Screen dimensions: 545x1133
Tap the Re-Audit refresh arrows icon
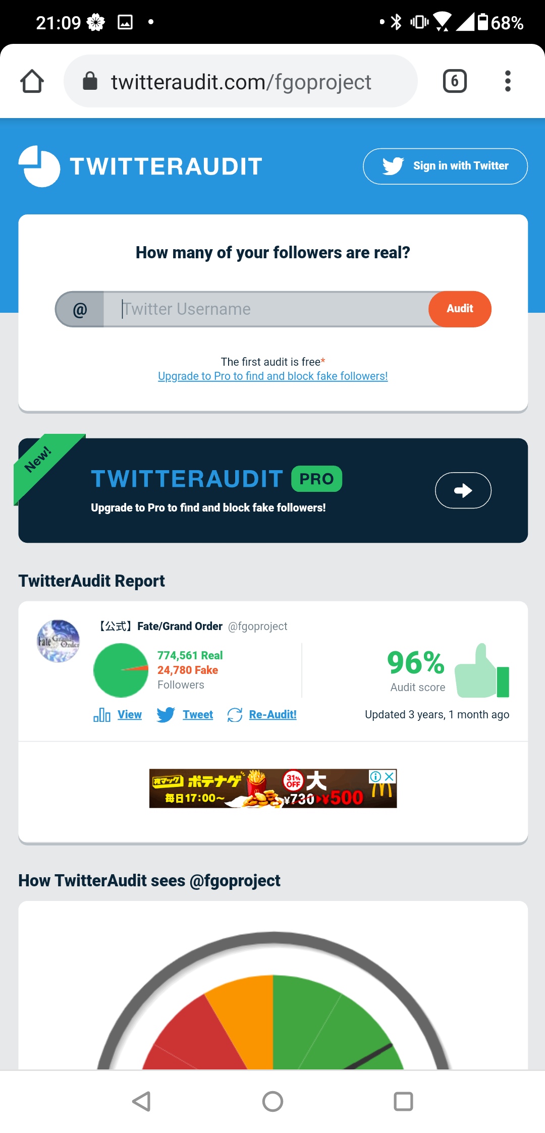pos(235,714)
